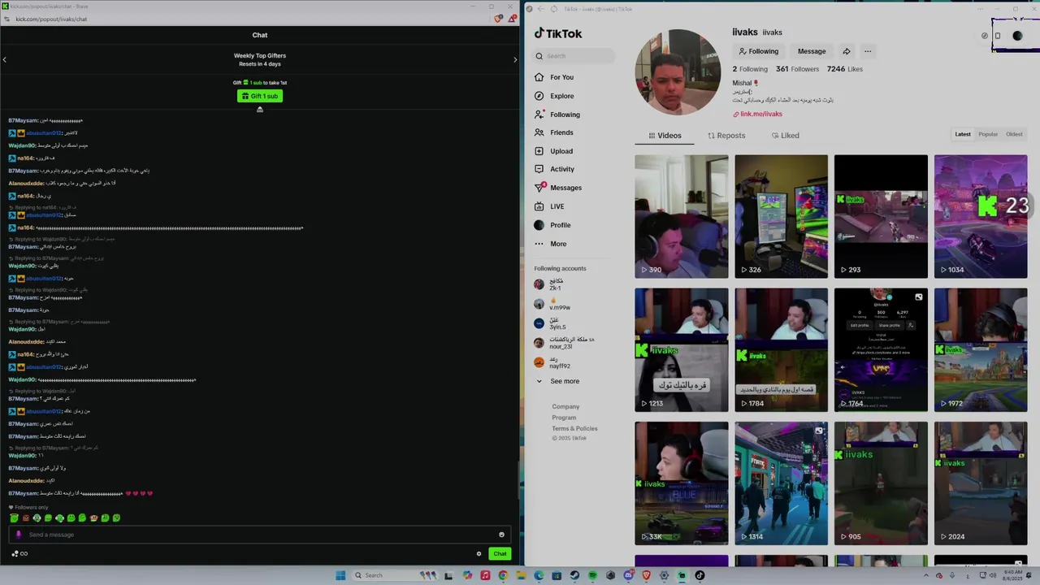
Task: Focus the TikTok search field
Action: (x=575, y=56)
